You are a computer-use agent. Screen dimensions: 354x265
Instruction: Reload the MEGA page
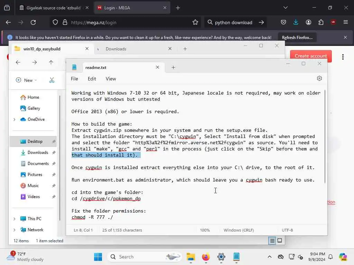coord(33,22)
